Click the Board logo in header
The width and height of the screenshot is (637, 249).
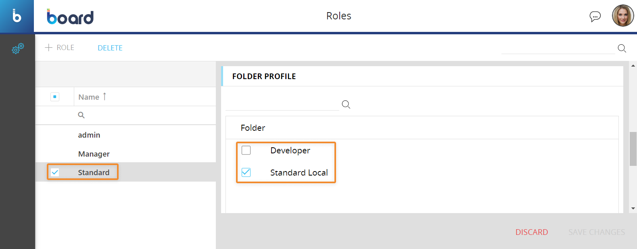coord(70,17)
